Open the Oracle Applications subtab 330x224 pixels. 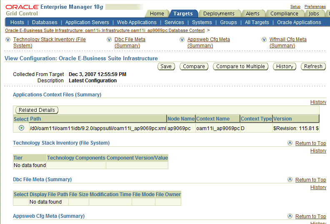tap(299, 22)
